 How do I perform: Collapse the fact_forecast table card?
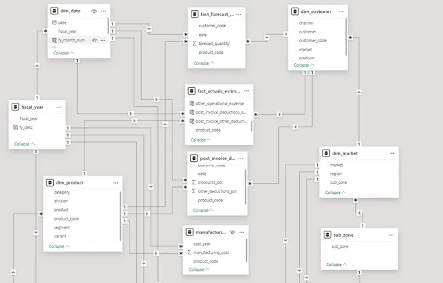pyautogui.click(x=204, y=63)
